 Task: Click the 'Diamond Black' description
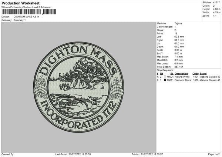tap(183, 80)
